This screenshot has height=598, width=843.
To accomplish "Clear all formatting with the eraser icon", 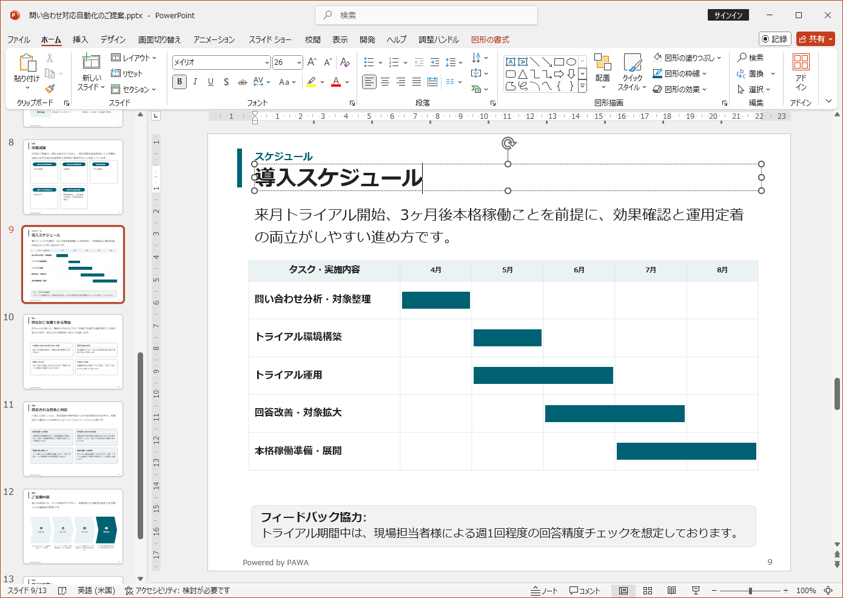I will tap(345, 62).
